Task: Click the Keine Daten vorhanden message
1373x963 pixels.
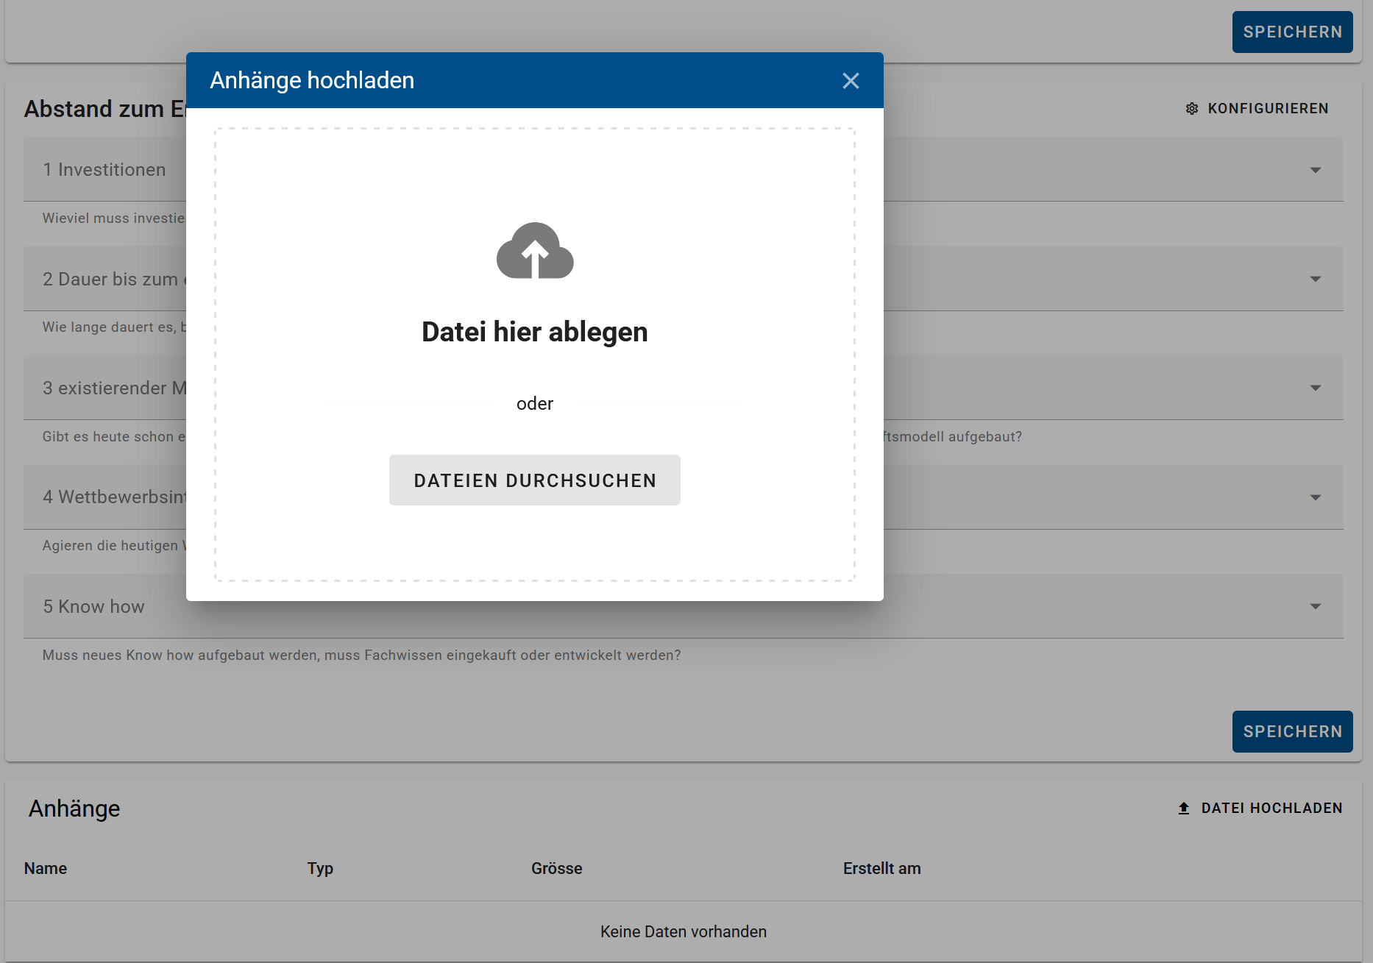Action: [x=684, y=931]
